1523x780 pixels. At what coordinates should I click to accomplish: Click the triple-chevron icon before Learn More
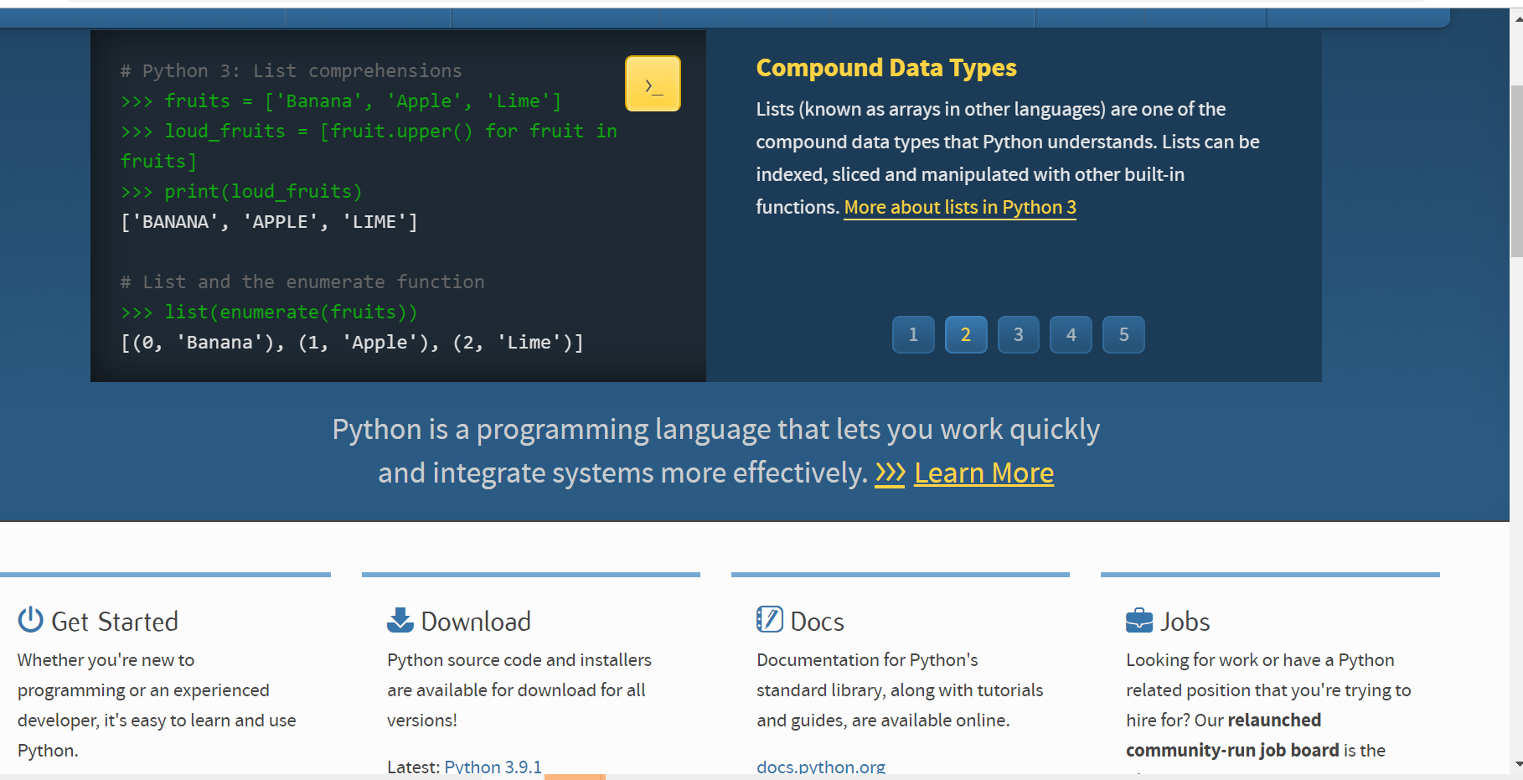[x=890, y=473]
